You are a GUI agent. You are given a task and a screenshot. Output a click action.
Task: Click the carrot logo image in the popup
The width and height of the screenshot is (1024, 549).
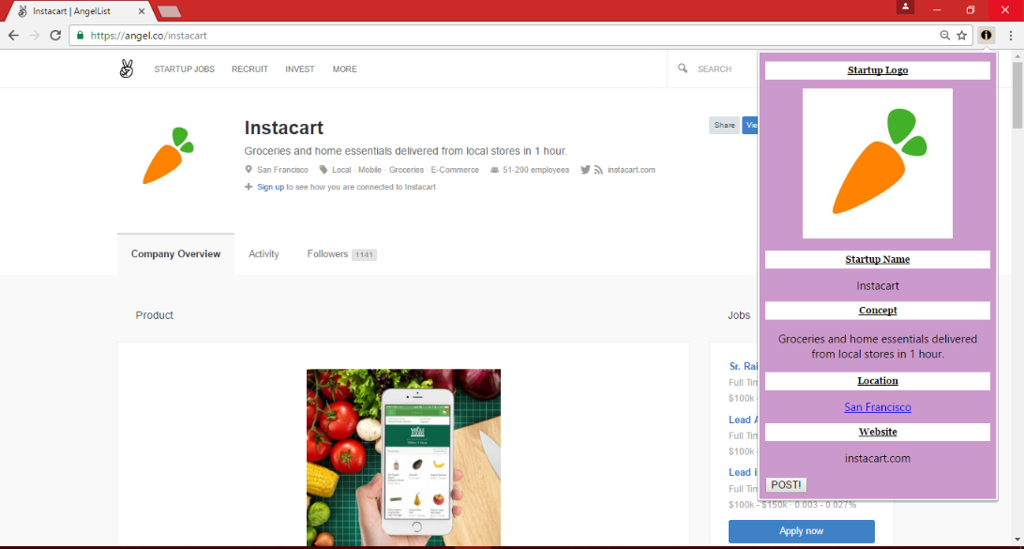click(878, 163)
